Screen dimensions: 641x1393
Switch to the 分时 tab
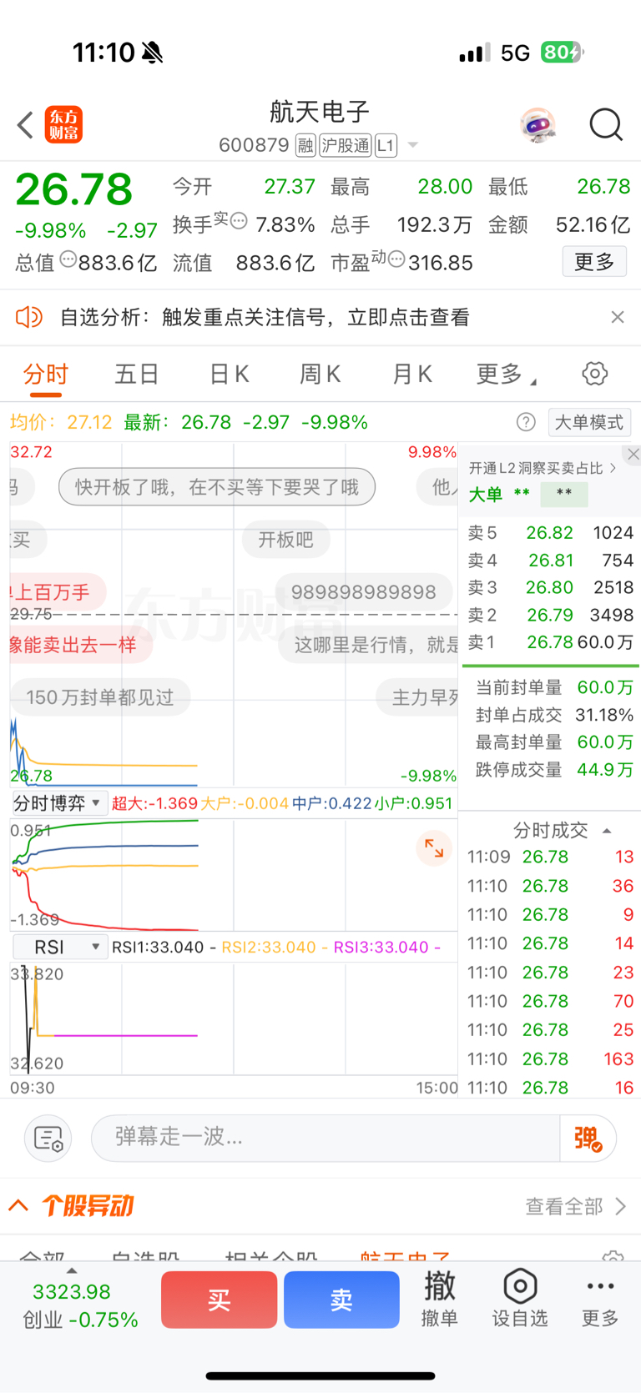[45, 374]
